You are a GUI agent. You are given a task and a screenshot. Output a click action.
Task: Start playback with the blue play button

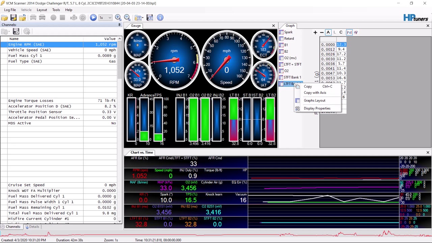pyautogui.click(x=93, y=18)
